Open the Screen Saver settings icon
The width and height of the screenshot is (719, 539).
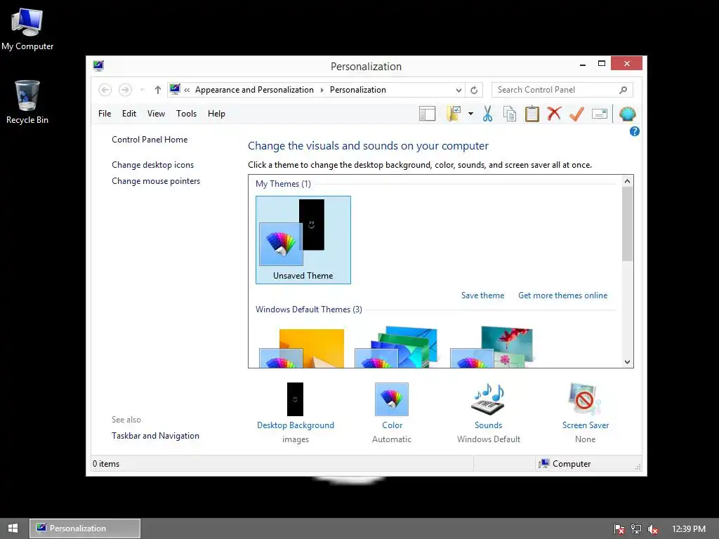coord(584,399)
